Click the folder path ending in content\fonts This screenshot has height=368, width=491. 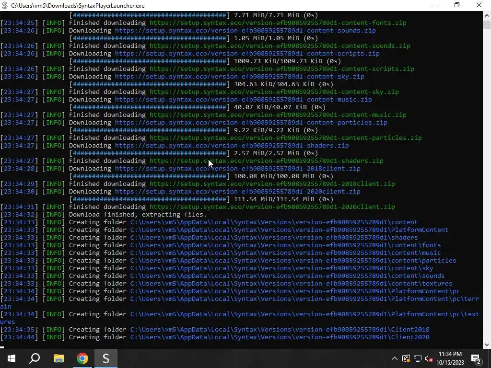[286, 245]
